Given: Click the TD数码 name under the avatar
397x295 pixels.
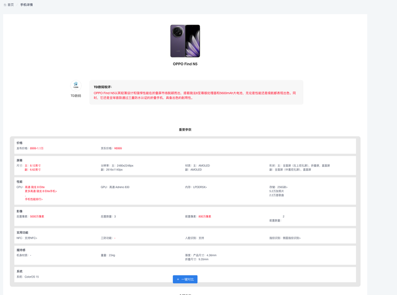Looking at the screenshot, I should (76, 96).
